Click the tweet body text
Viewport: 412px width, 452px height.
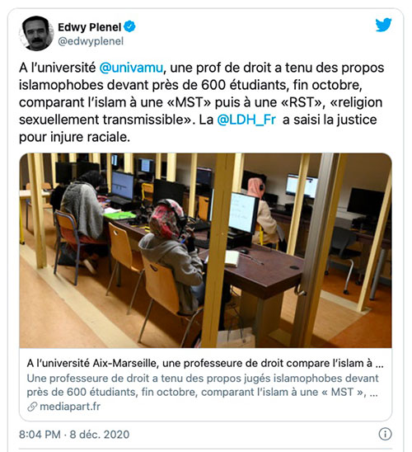pos(202,102)
